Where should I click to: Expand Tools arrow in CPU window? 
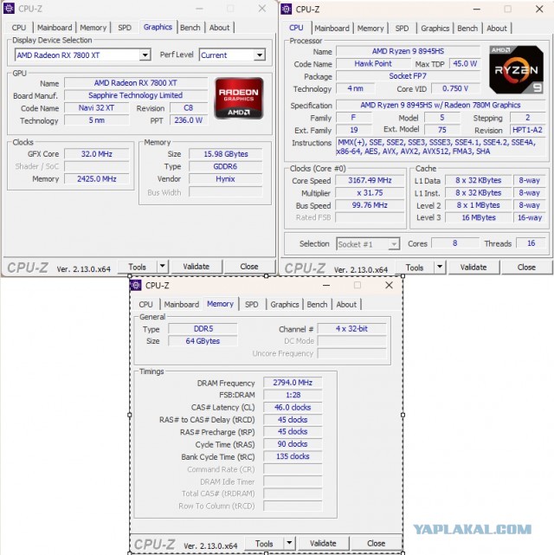click(x=440, y=267)
